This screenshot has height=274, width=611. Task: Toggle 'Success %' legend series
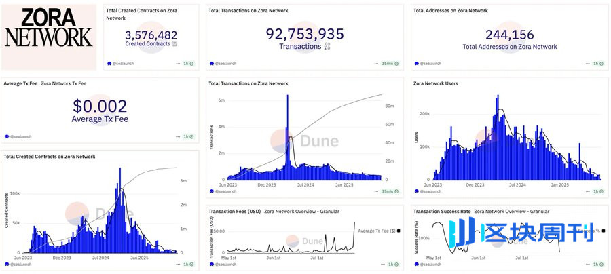[592, 231]
